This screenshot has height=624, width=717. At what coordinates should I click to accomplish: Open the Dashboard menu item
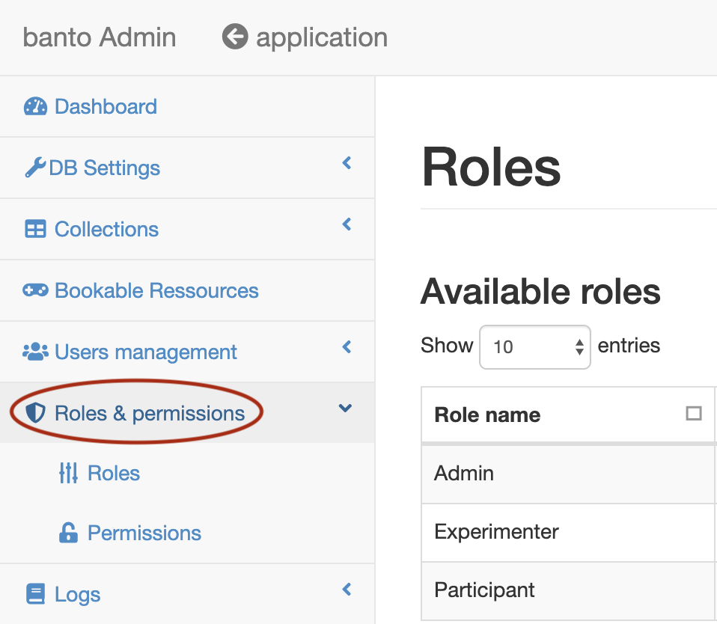tap(106, 106)
